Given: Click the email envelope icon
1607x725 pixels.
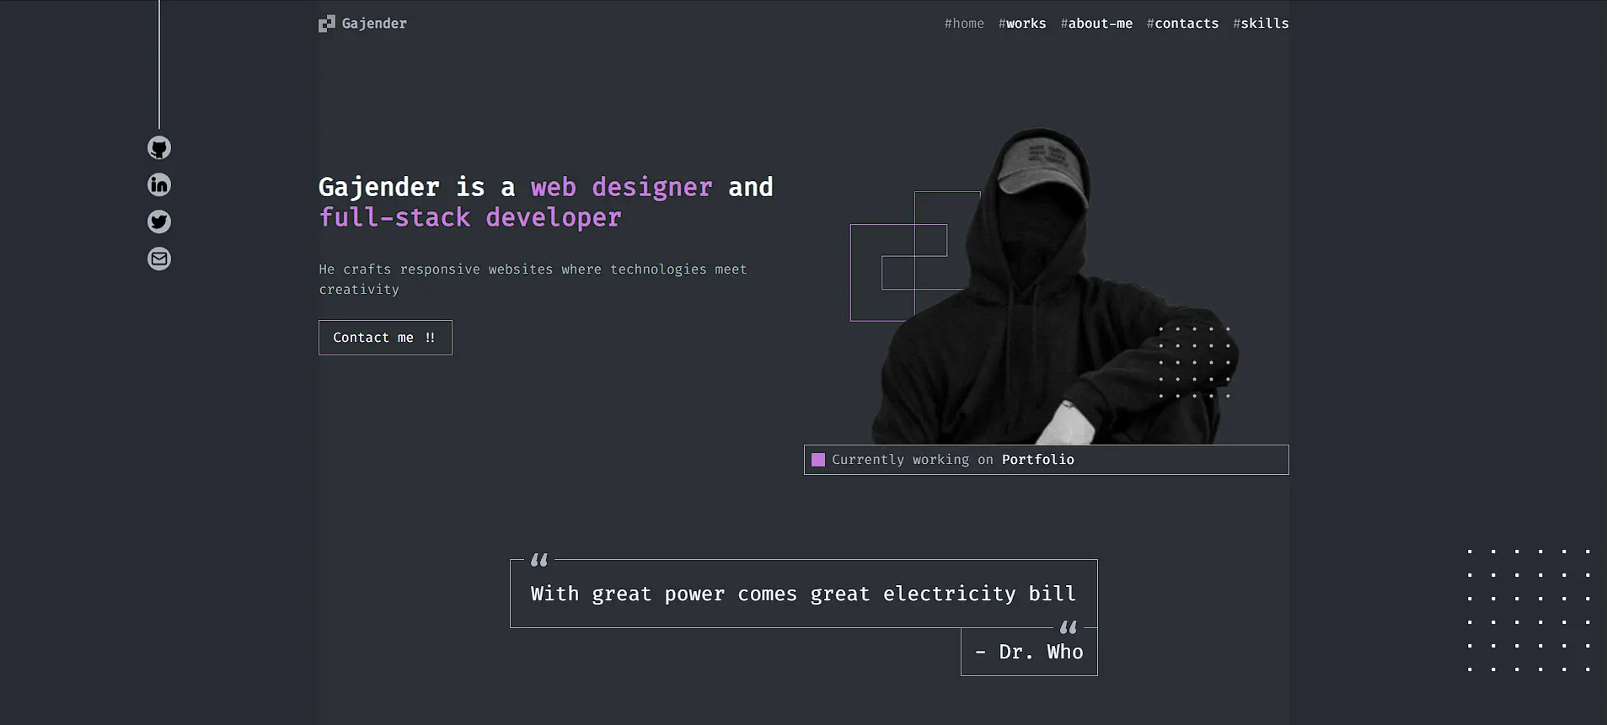Looking at the screenshot, I should click(159, 259).
